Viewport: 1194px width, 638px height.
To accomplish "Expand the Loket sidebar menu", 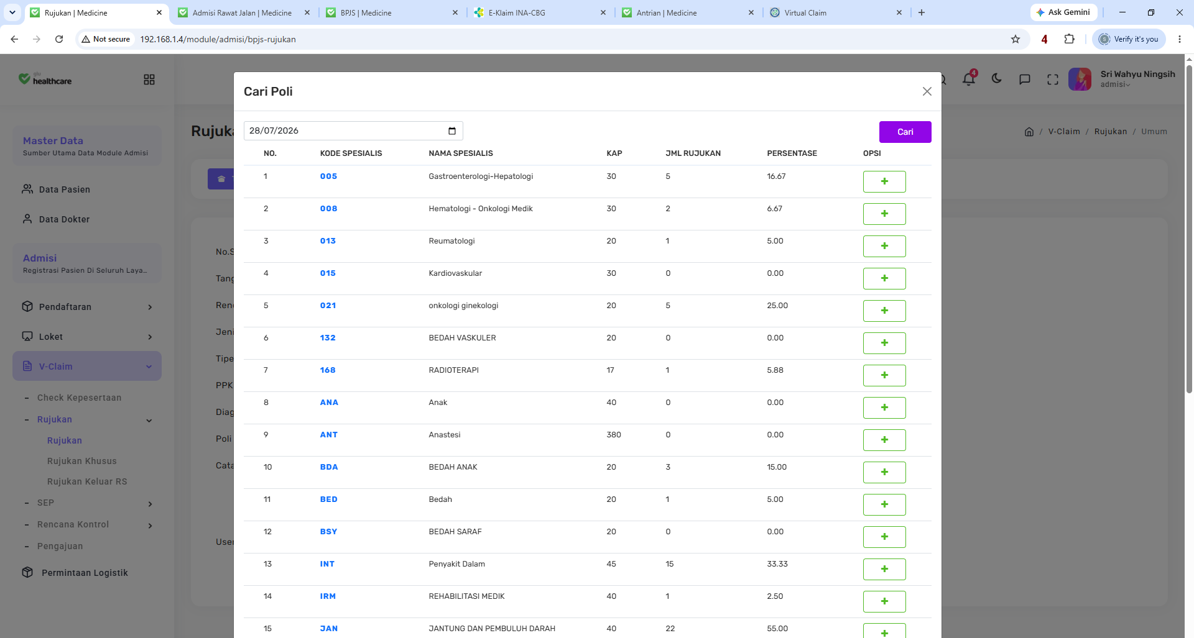I will click(87, 337).
